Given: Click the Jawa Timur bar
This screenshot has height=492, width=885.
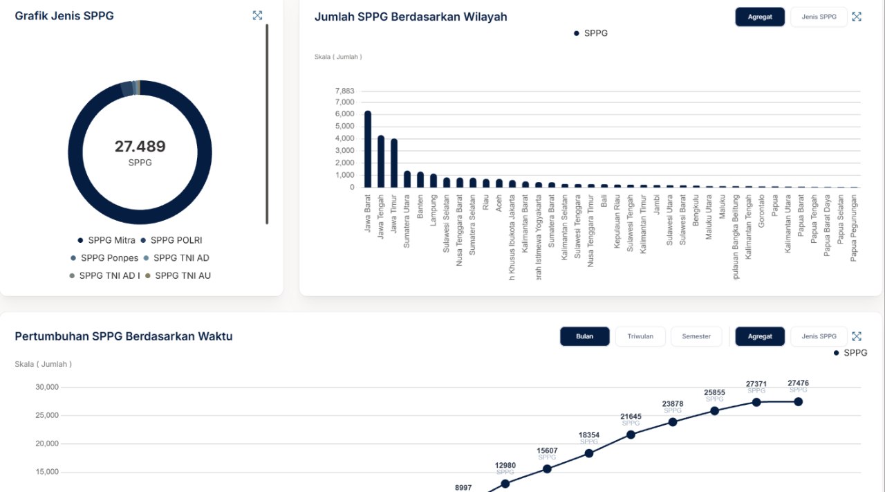Looking at the screenshot, I should tap(394, 163).
